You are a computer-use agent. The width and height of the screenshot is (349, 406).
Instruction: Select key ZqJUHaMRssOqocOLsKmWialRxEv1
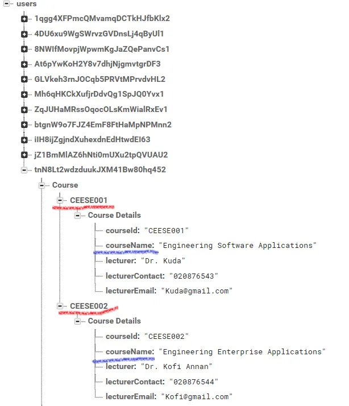[101, 109]
